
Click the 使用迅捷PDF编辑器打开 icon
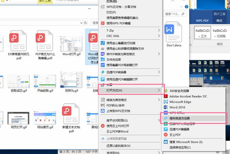103,80
